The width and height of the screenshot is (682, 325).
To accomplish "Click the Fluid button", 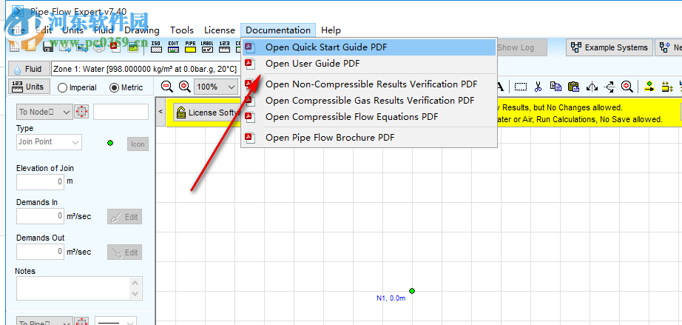I will tap(29, 69).
